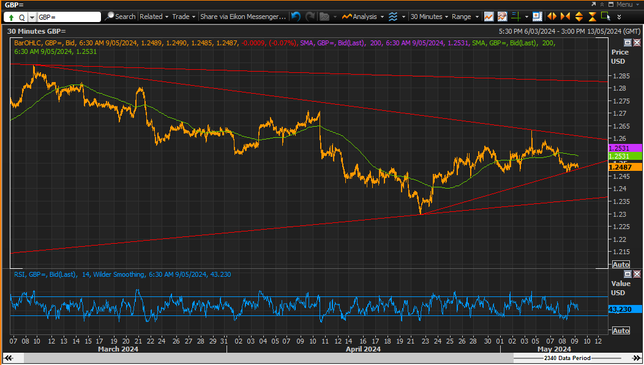Expand the toolbar overflow double chevron
Screen dimensions: 644x365
pos(619,17)
